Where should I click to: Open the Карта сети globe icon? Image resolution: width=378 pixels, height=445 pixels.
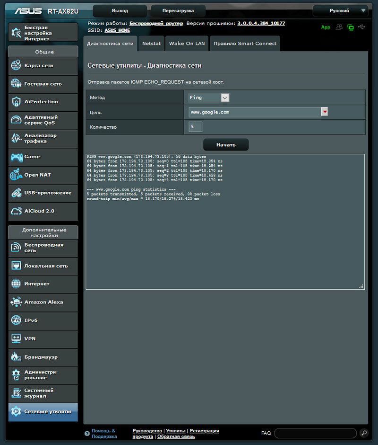pos(16,65)
